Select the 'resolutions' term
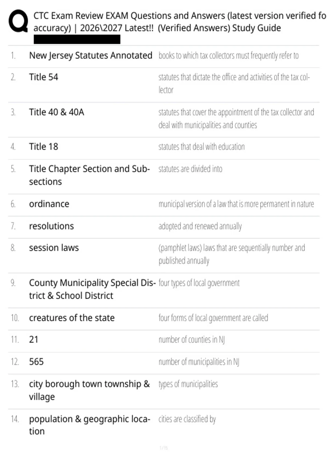This screenshot has width=327, height=463. (x=52, y=226)
